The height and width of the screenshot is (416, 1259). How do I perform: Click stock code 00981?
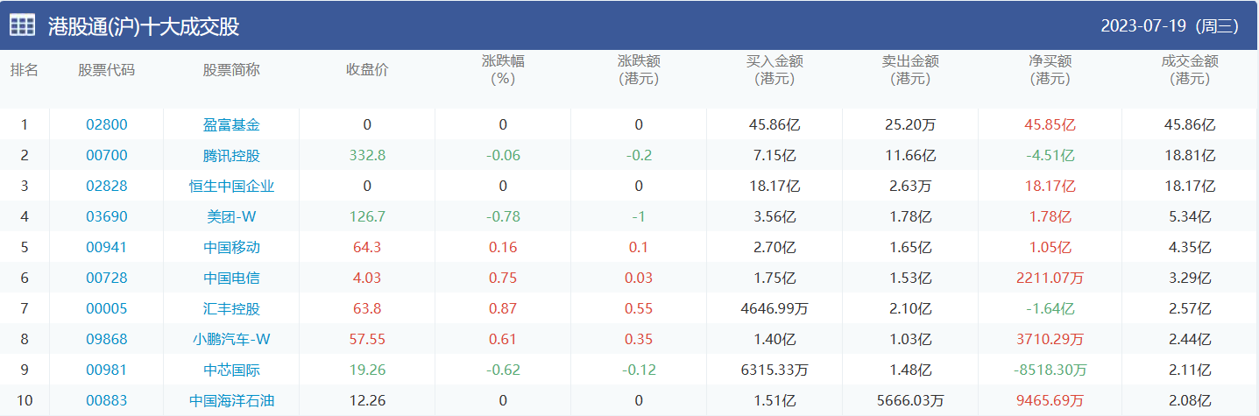click(x=107, y=370)
